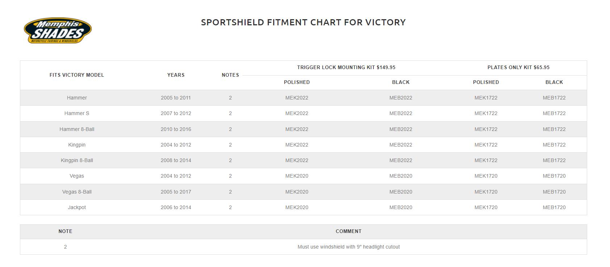The image size is (610, 267).
Task: Click the Jackpot model name
Action: point(77,207)
